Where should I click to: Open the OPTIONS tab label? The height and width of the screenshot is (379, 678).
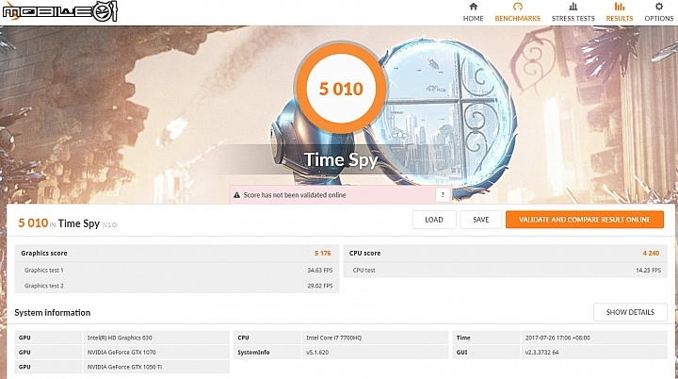tap(658, 18)
